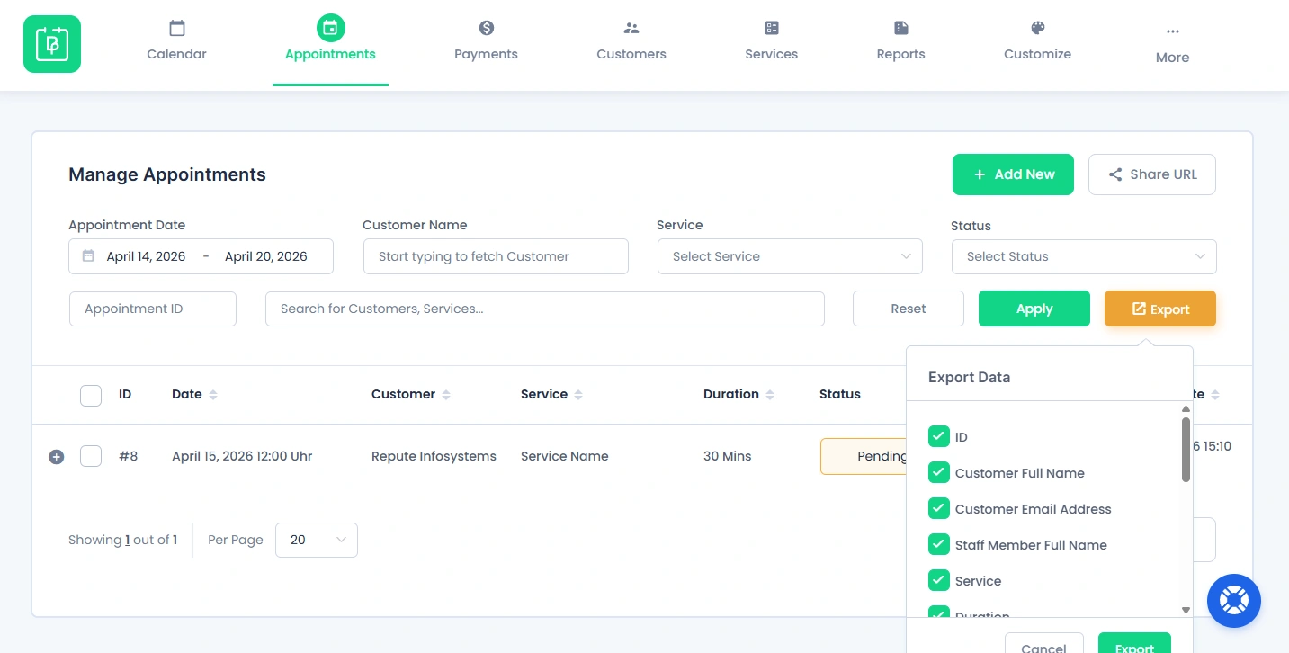Click start date April 14, 2026
The width and height of the screenshot is (1289, 653).
pos(146,256)
